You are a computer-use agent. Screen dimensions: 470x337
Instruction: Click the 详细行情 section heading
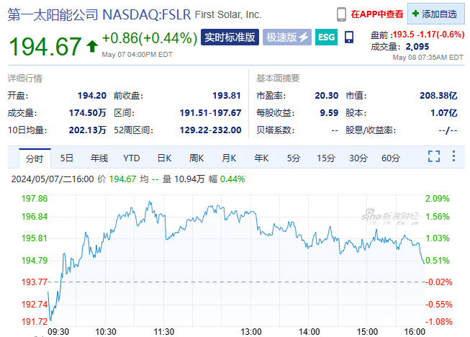(x=25, y=78)
